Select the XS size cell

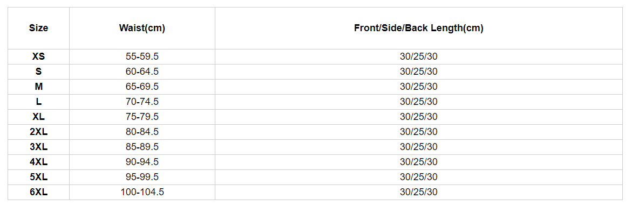tap(39, 56)
